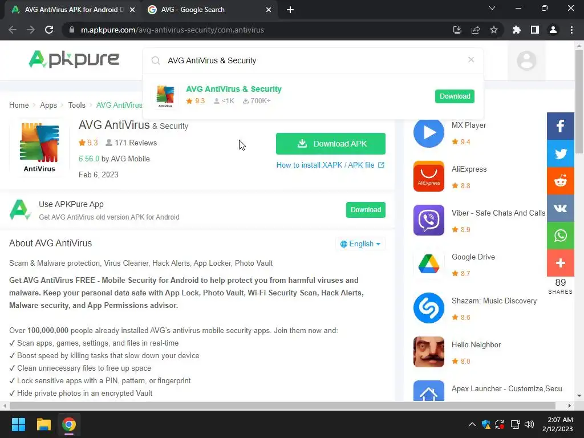
Task: Open more share options plus button
Action: click(560, 263)
